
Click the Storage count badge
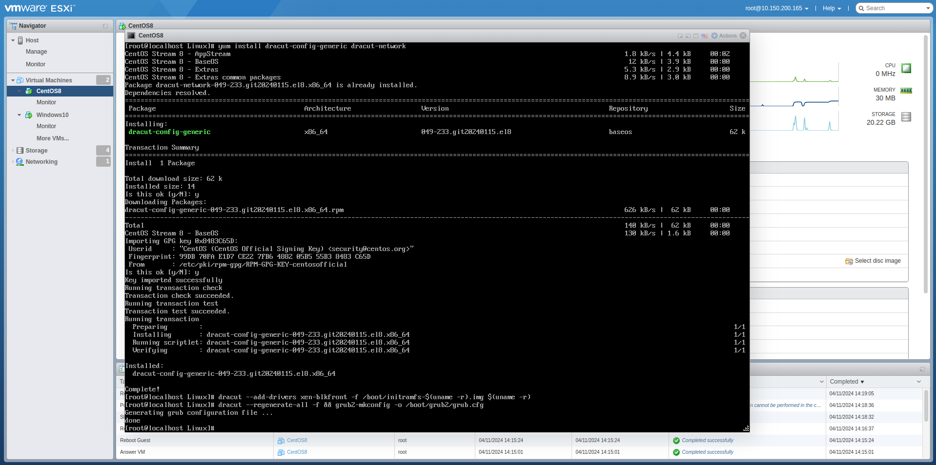coord(103,150)
